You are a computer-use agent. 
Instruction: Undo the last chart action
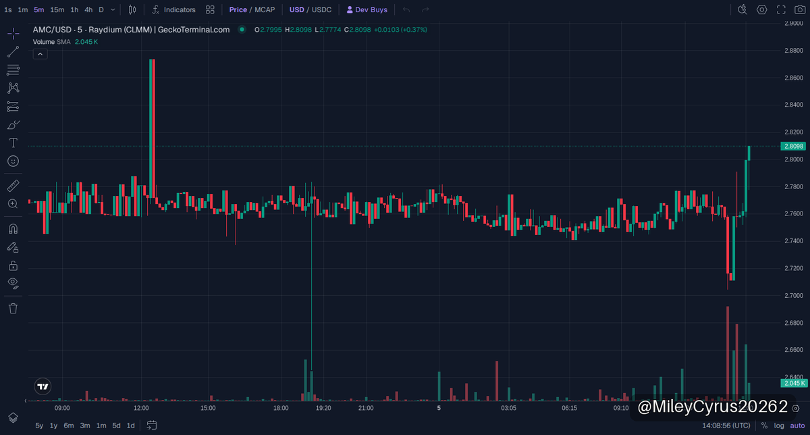click(406, 9)
